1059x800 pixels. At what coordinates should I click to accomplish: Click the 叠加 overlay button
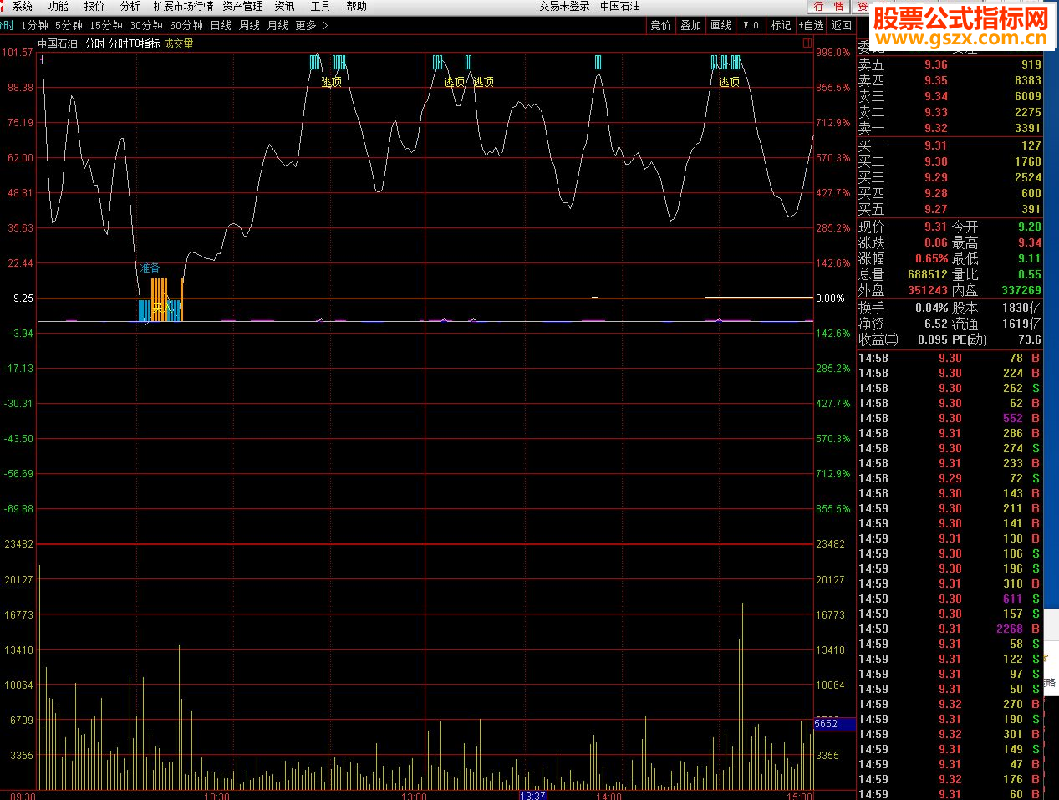[x=690, y=26]
